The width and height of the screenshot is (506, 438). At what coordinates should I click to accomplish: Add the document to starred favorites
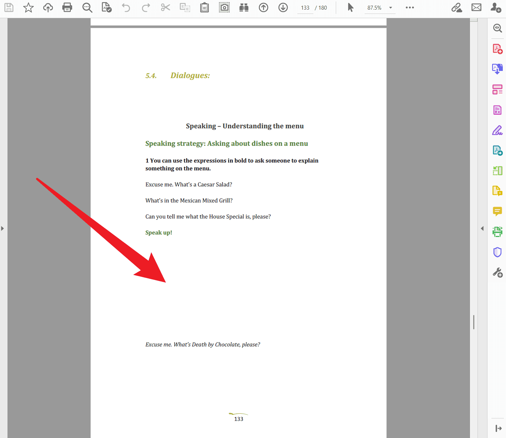click(28, 7)
